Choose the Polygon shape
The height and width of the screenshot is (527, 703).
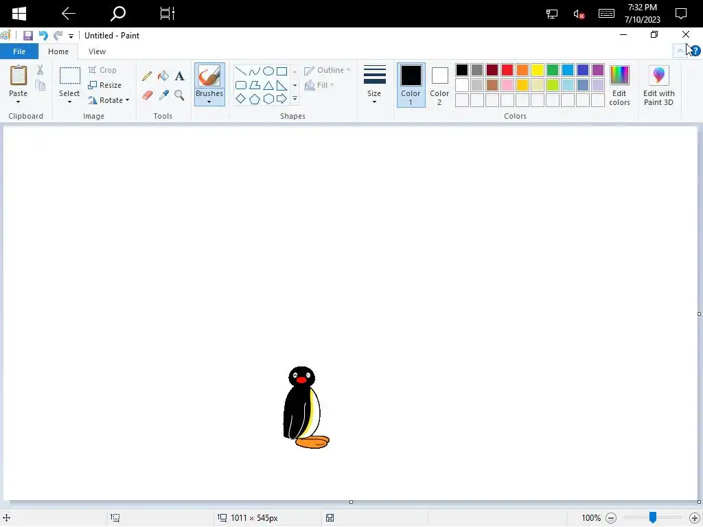254,85
